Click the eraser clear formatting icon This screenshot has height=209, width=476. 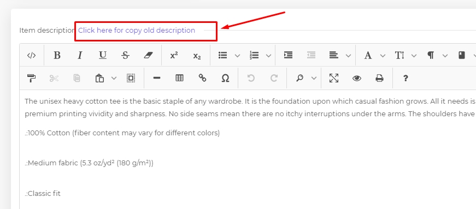pos(149,55)
